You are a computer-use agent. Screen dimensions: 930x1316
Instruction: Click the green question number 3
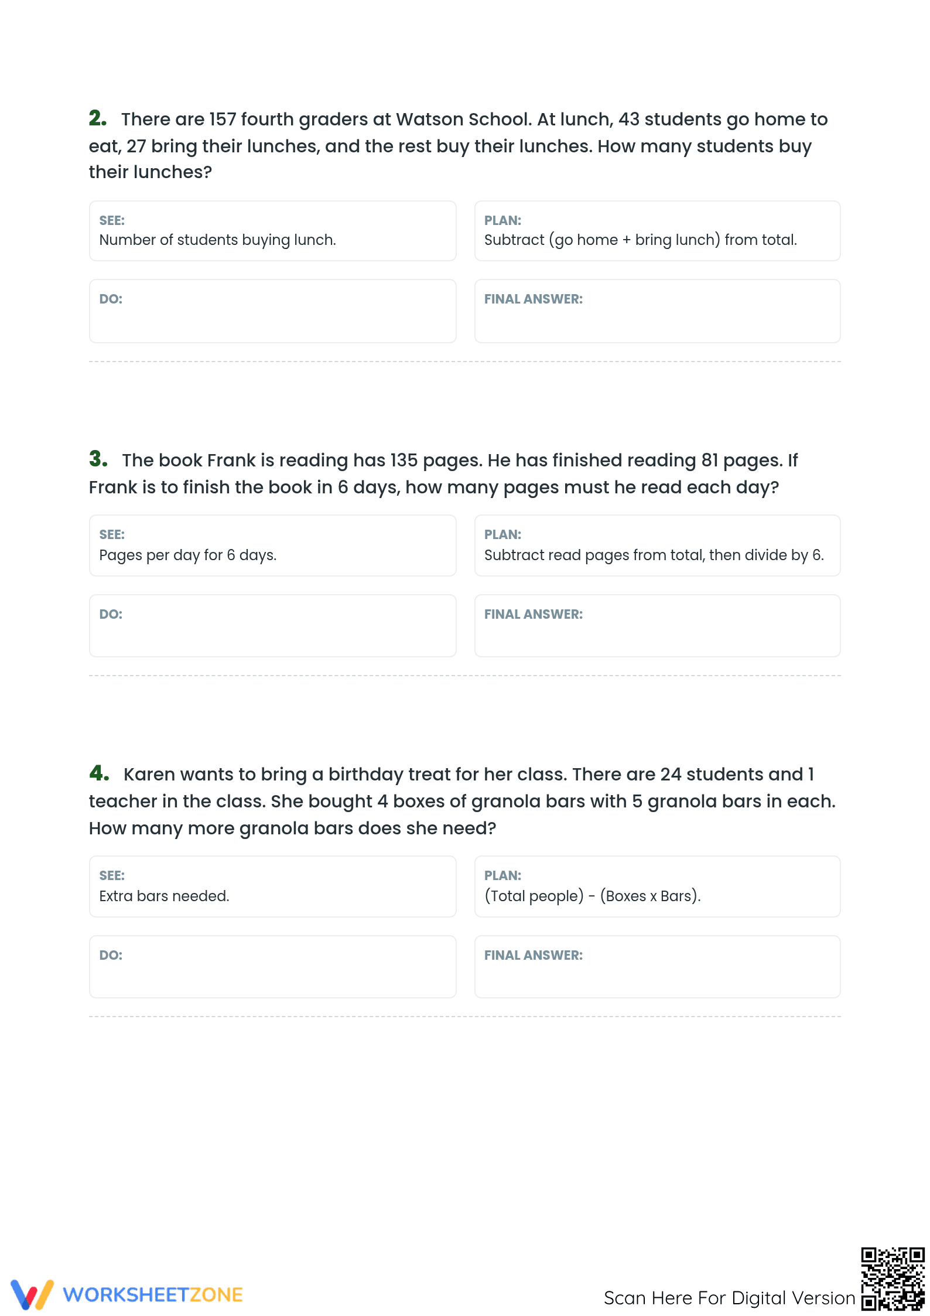pyautogui.click(x=98, y=459)
